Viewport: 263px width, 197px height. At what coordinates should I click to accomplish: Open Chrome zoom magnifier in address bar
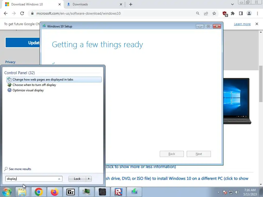pos(198,13)
